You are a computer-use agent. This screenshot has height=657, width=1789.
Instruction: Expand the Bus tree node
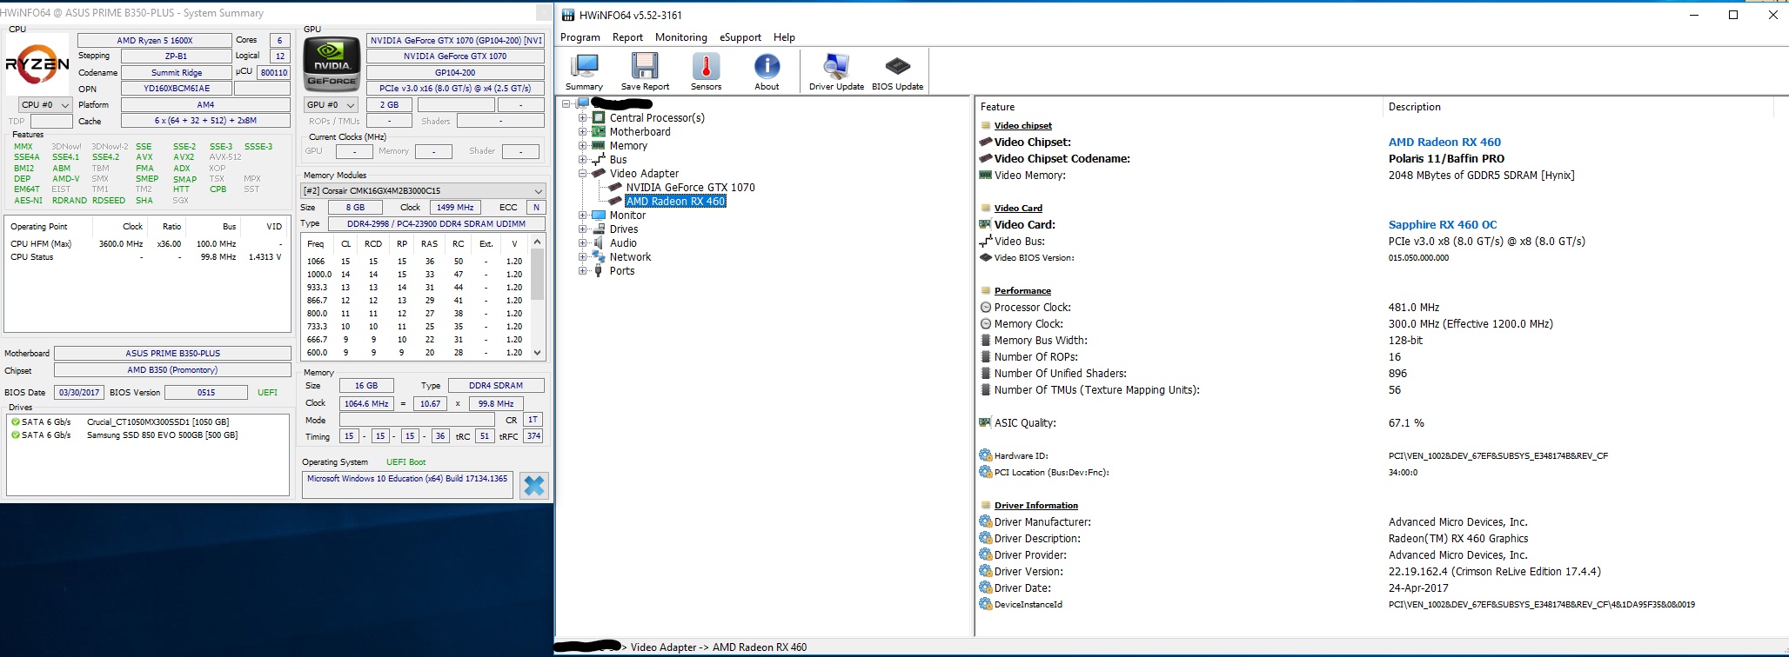(x=582, y=160)
